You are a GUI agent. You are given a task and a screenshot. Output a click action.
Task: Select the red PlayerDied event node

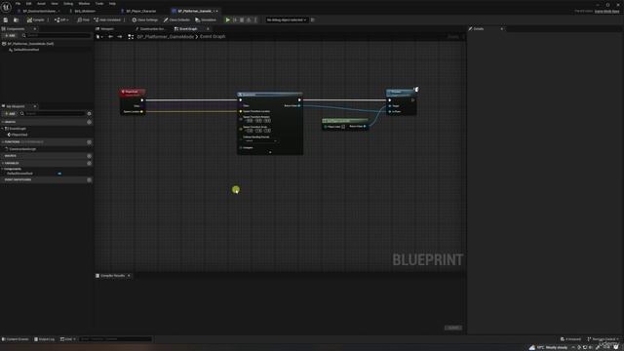pos(133,93)
